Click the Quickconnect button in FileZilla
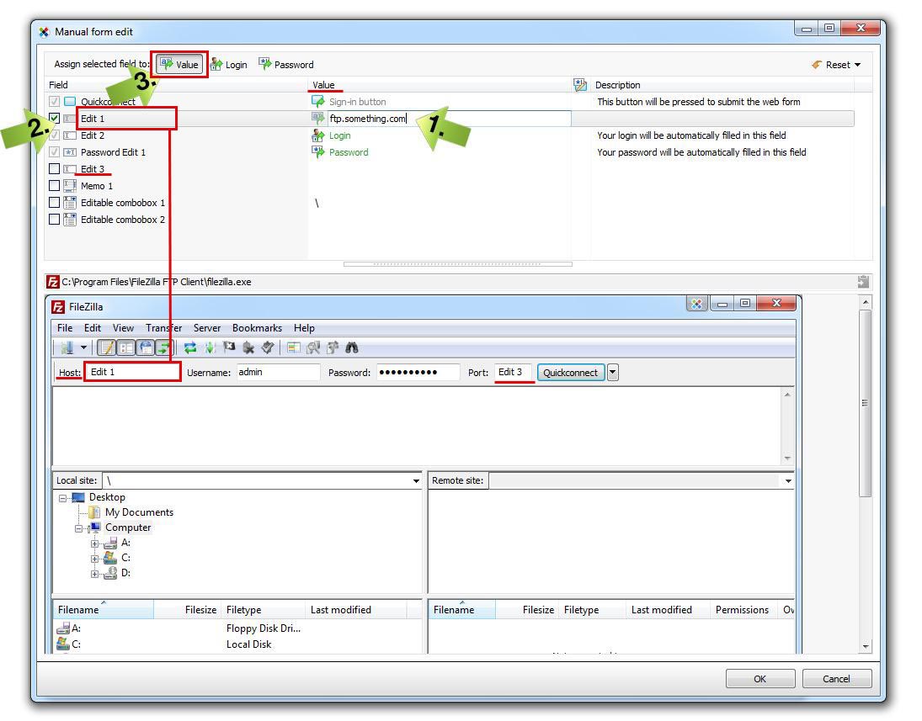The width and height of the screenshot is (922, 721). (x=570, y=373)
